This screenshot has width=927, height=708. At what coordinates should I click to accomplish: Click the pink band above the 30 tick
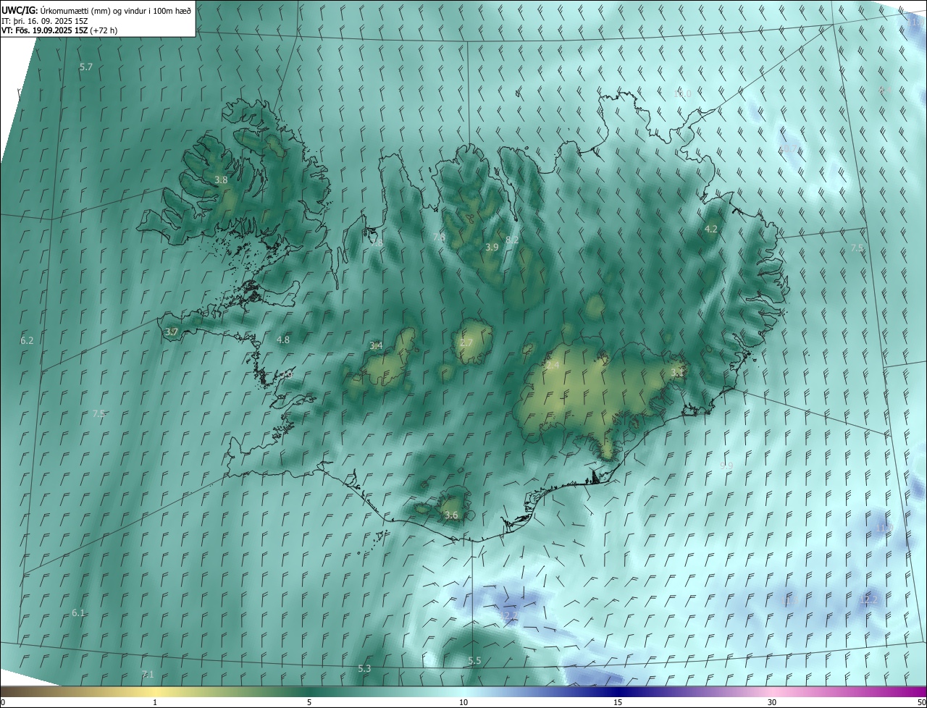[x=772, y=691]
